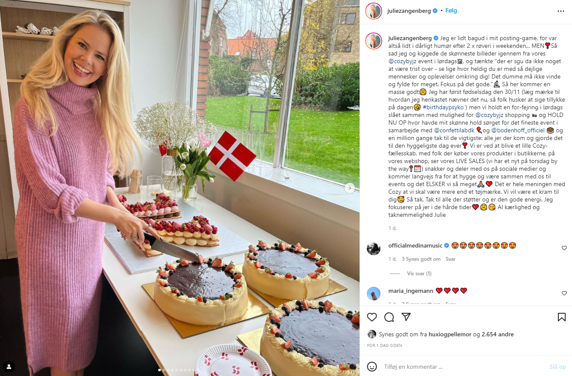Viewport: 572px width, 376px height.
Task: Open the three-dot more options menu
Action: coord(561,11)
